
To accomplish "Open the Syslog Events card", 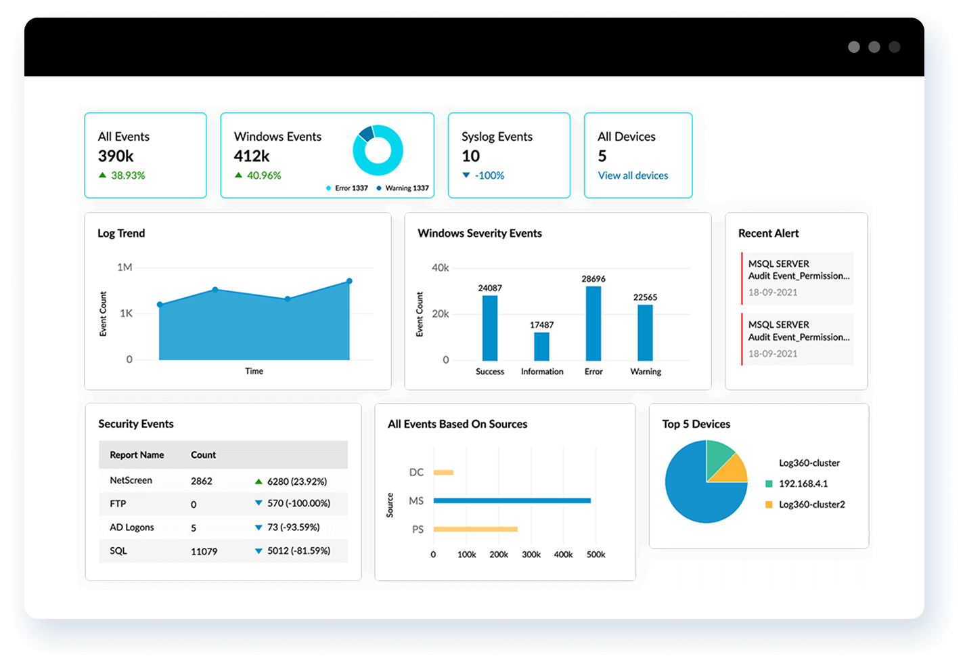I will [509, 155].
